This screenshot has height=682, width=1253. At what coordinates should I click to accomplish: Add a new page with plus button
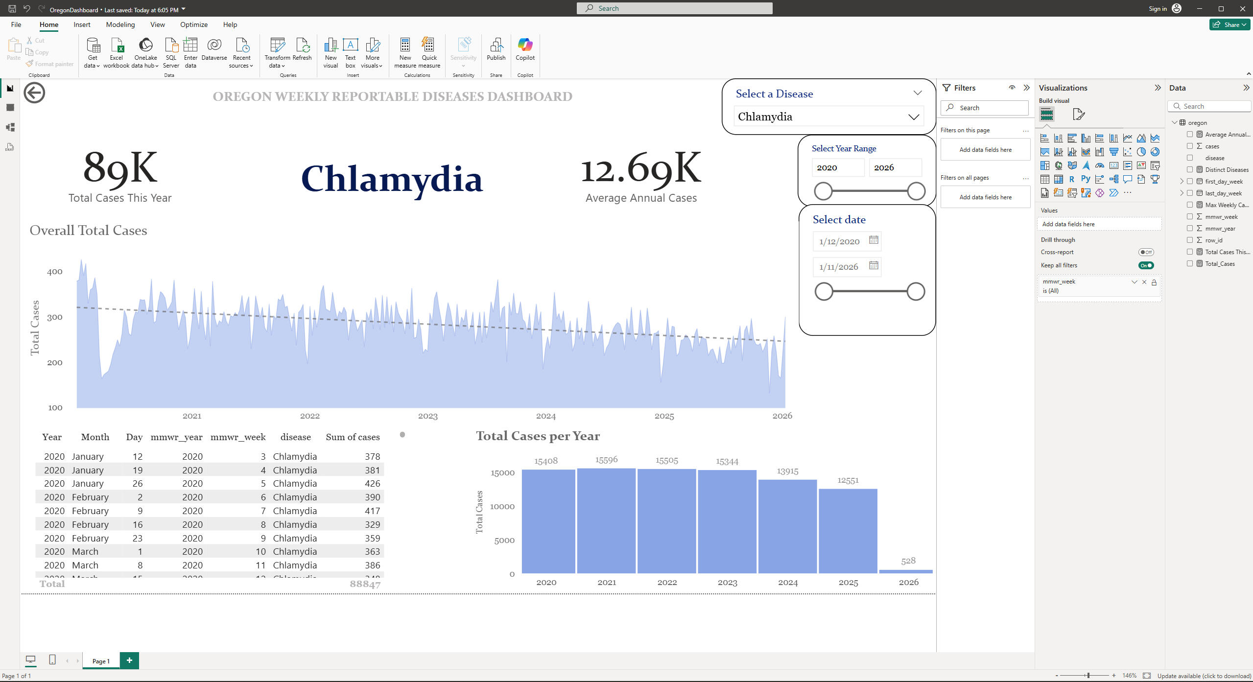tap(129, 660)
